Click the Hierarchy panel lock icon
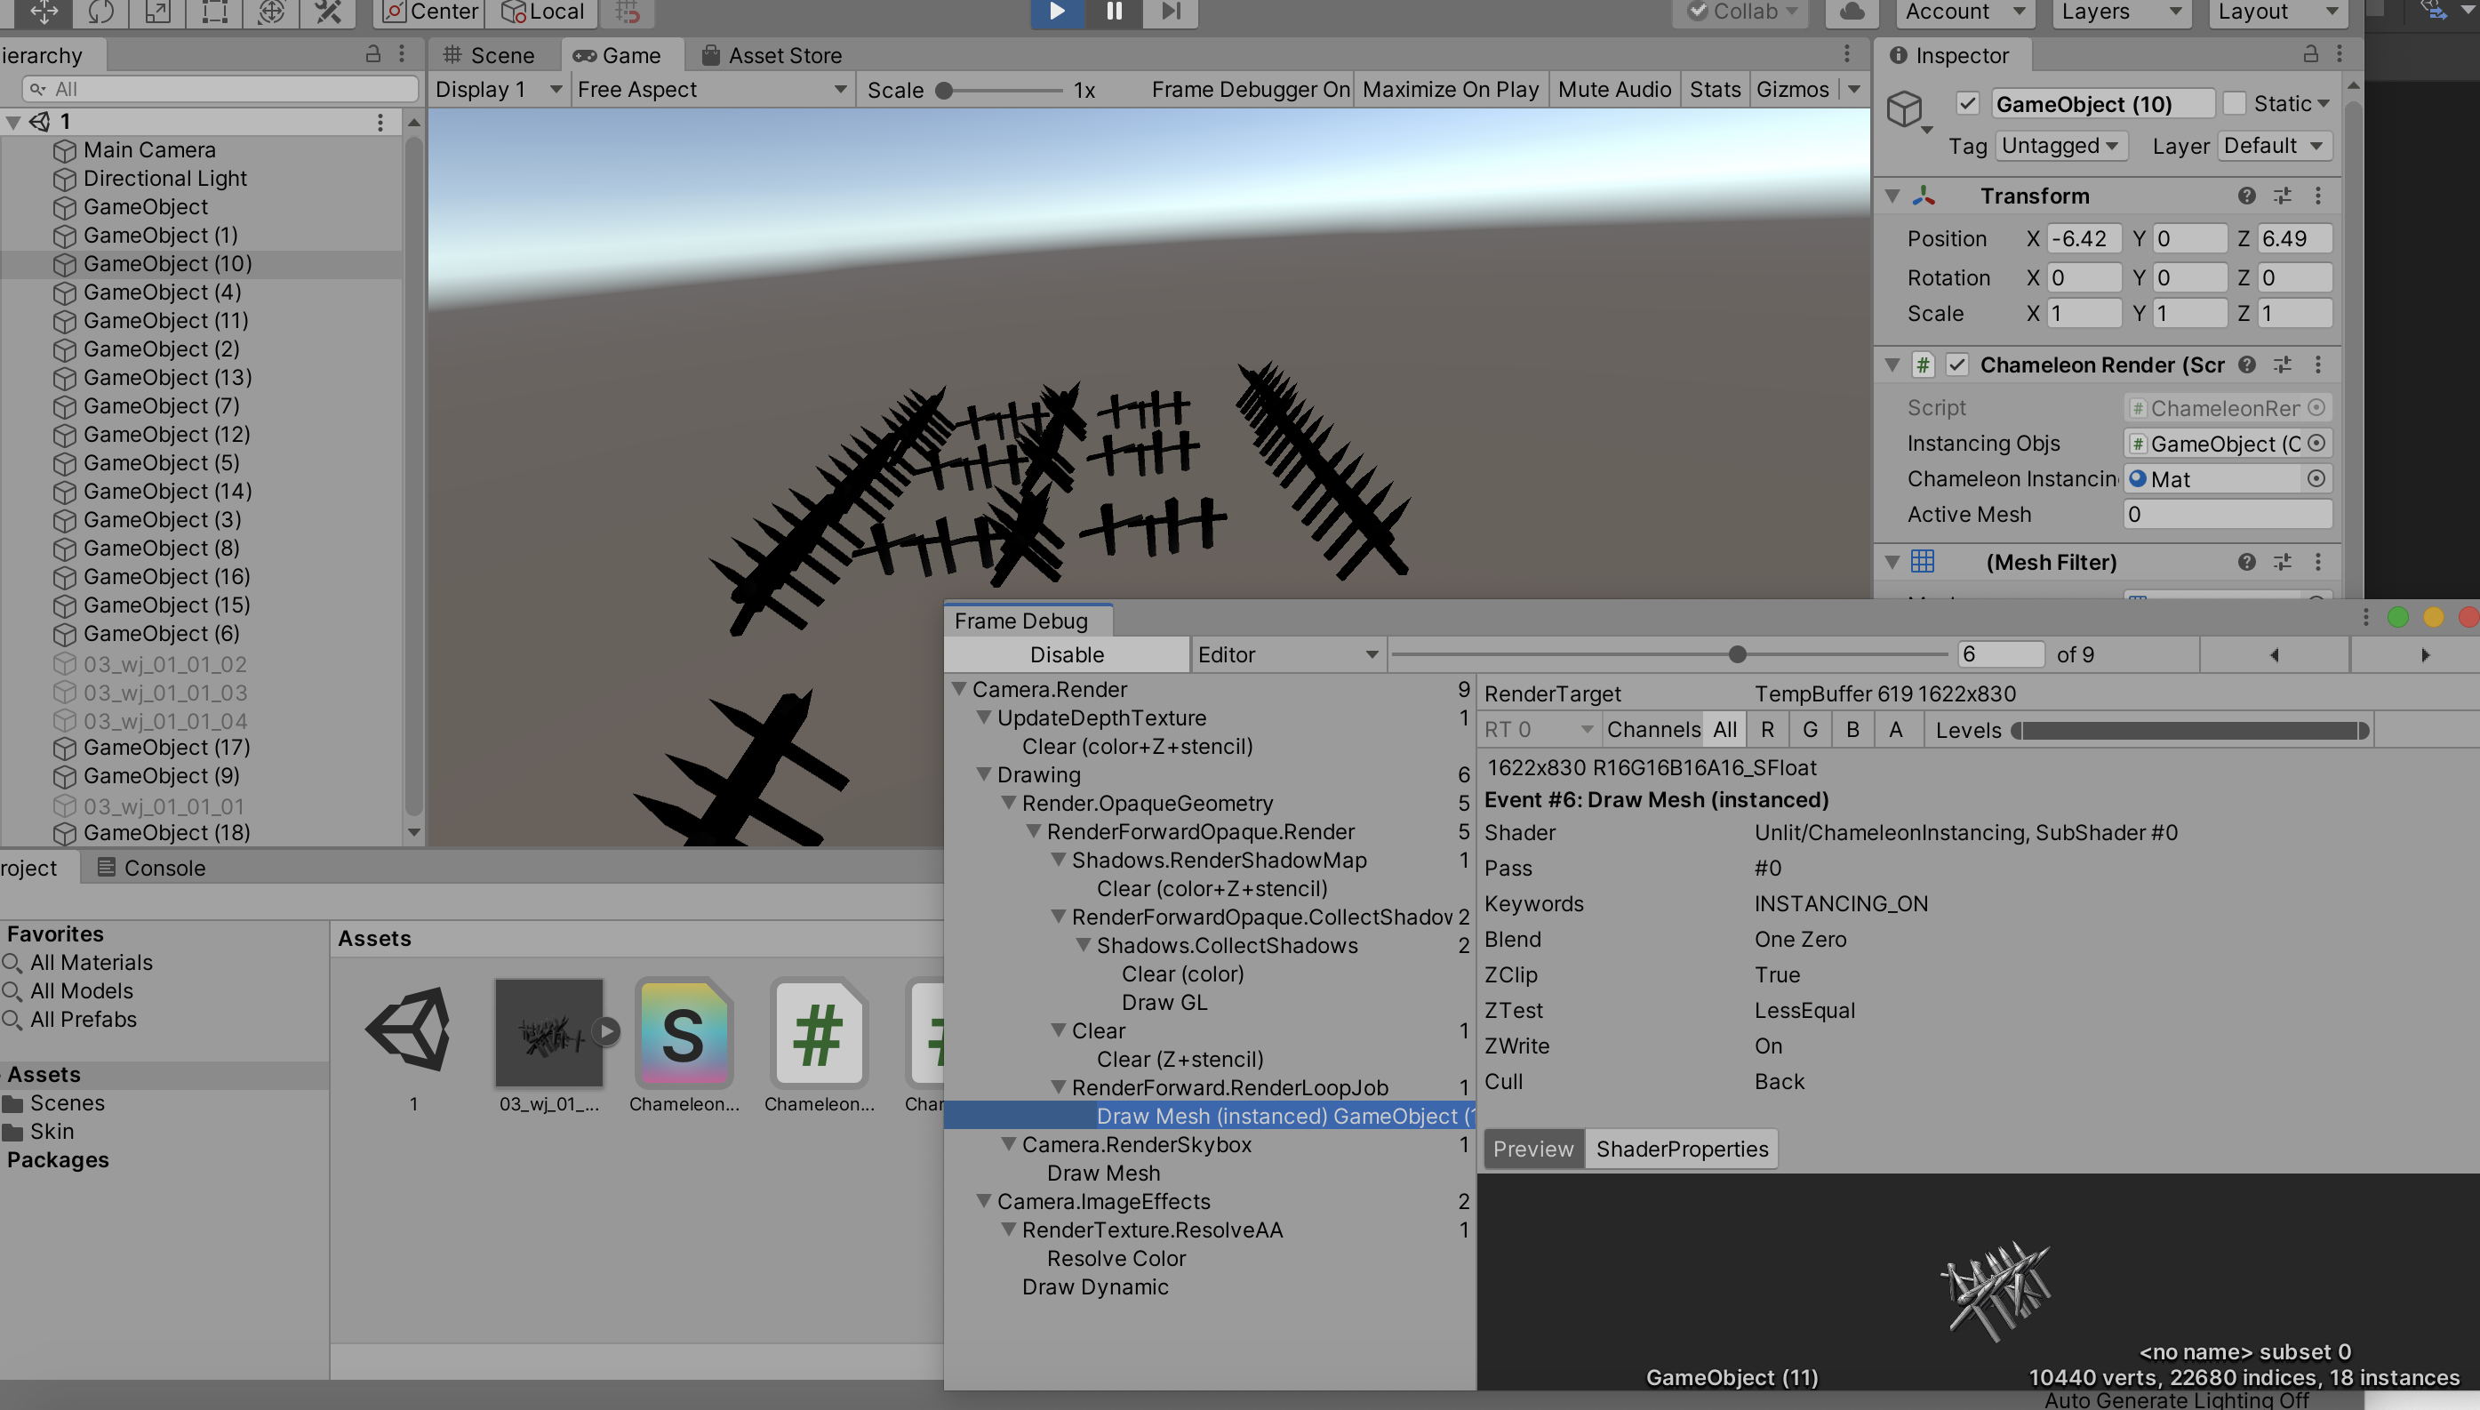The width and height of the screenshot is (2480, 1410). point(372,54)
